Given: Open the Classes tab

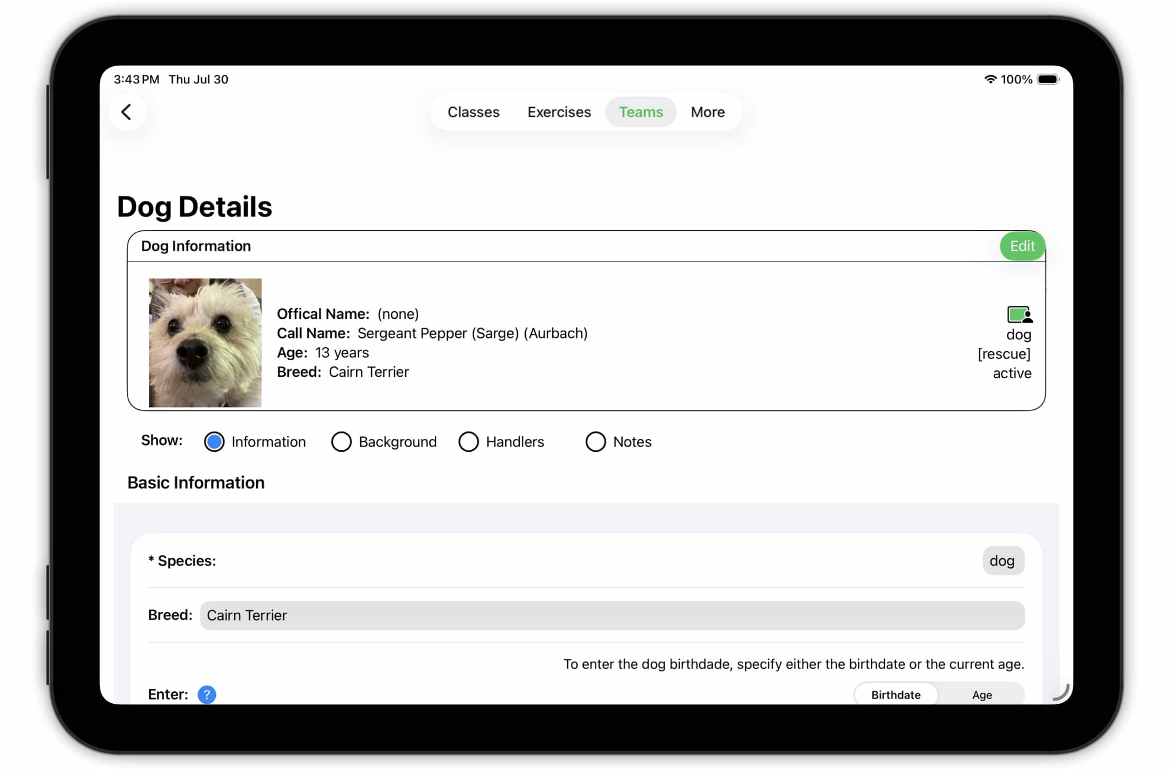Looking at the screenshot, I should (473, 112).
